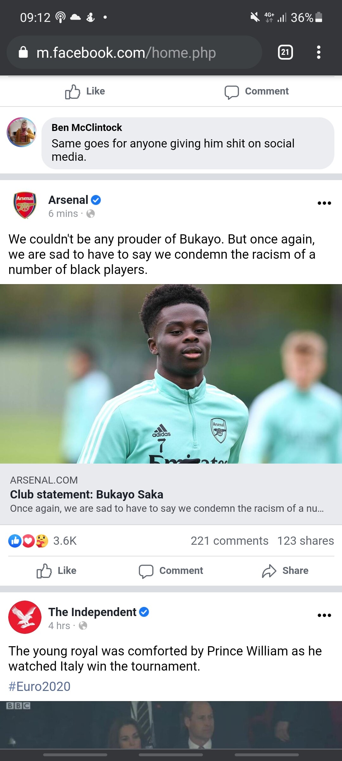Open the 221 comments link
The width and height of the screenshot is (342, 761).
coord(230,541)
